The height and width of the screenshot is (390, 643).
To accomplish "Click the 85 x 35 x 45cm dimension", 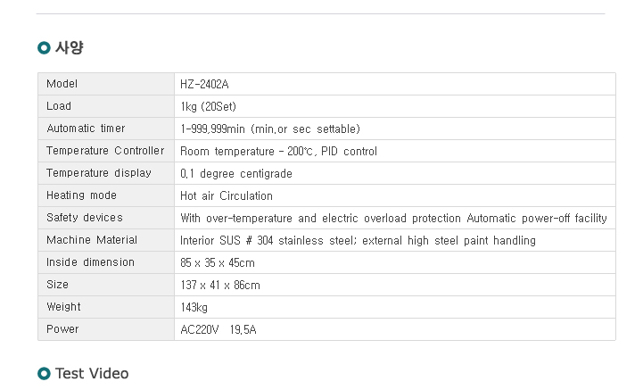I will (x=218, y=262).
